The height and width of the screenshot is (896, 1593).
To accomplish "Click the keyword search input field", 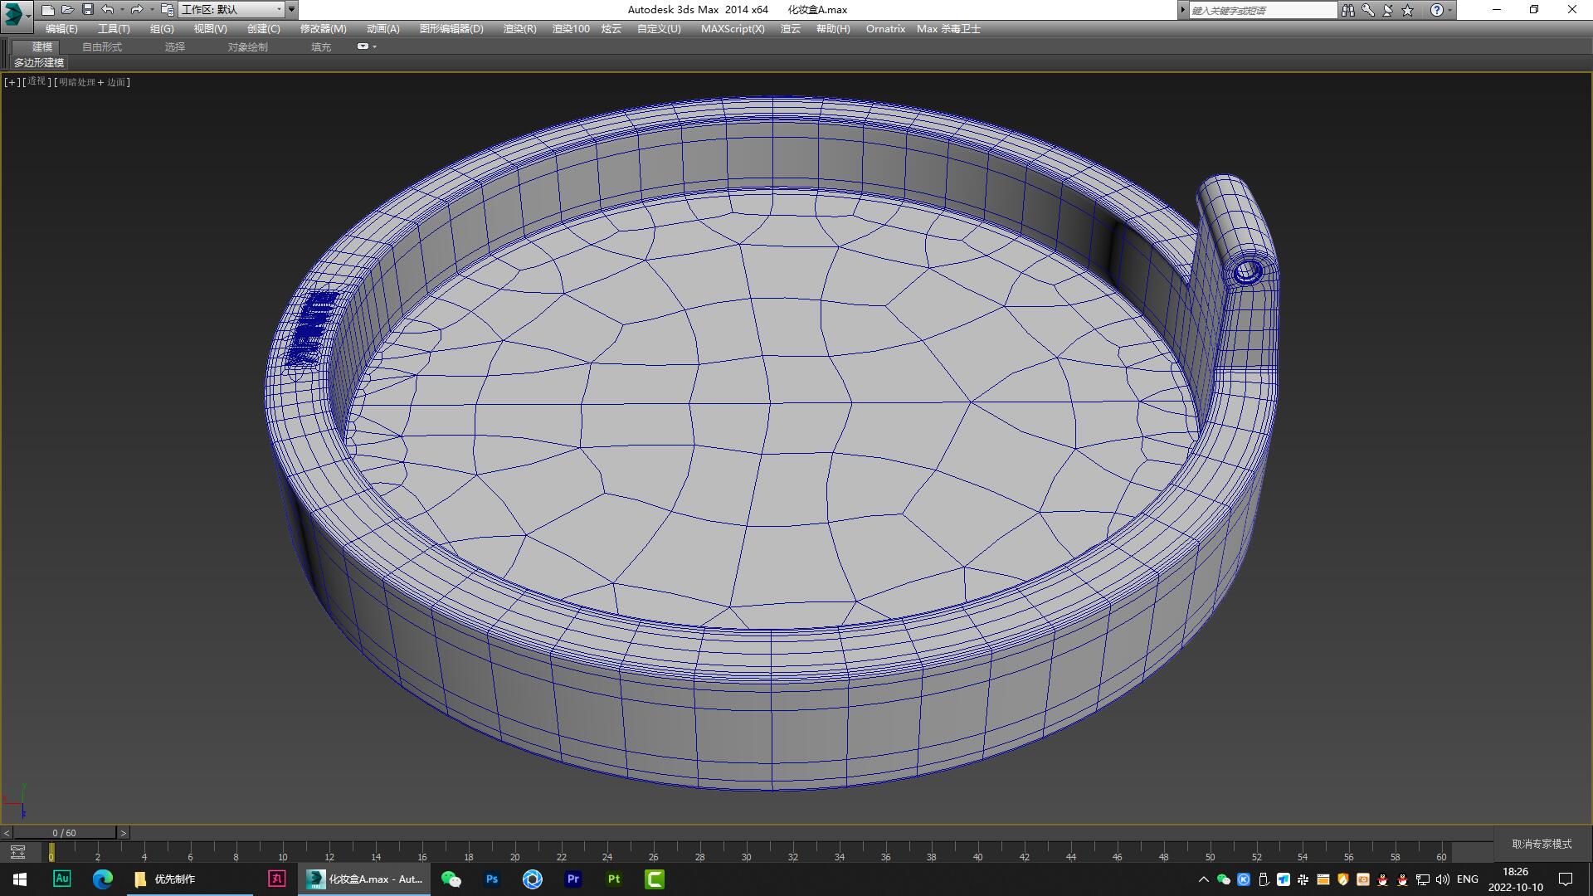I will tap(1261, 10).
